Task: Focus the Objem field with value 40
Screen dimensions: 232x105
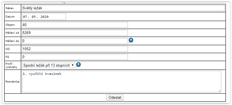Action: pos(75,25)
